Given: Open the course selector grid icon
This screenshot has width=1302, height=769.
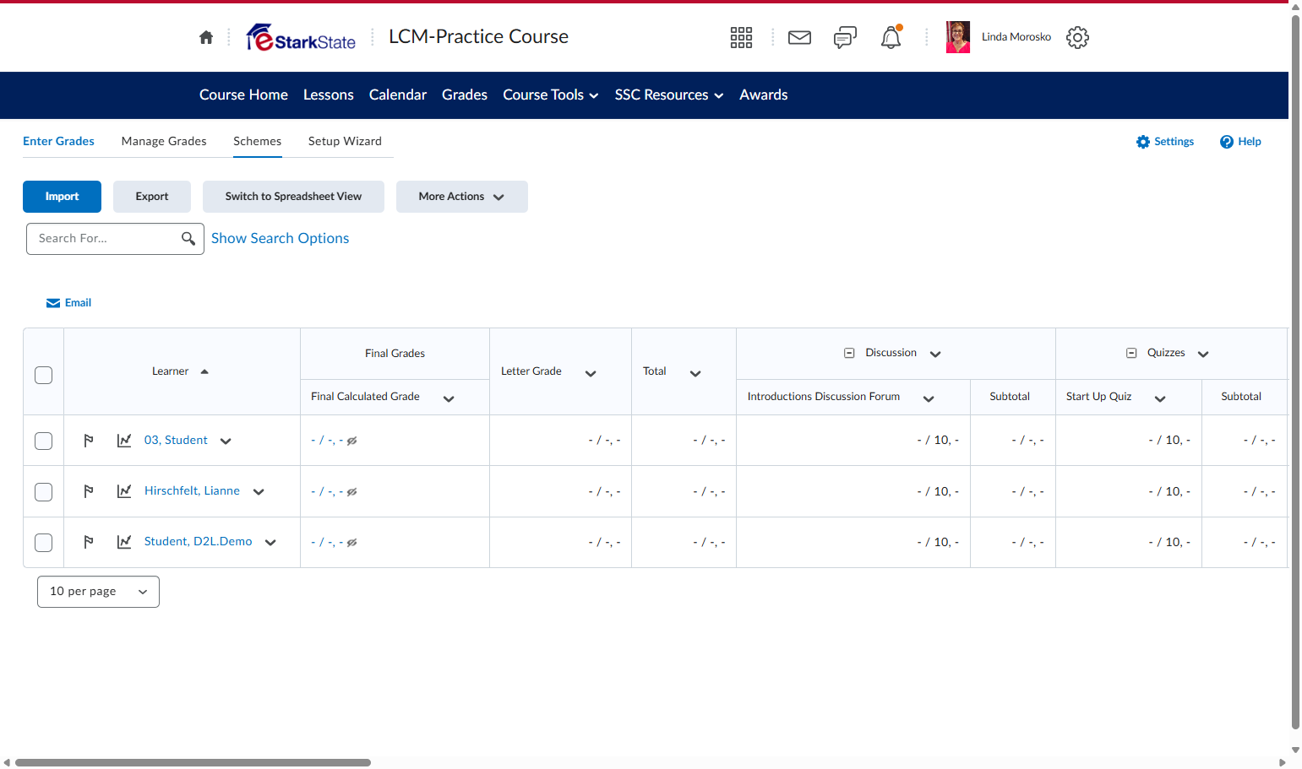Looking at the screenshot, I should tap(741, 37).
